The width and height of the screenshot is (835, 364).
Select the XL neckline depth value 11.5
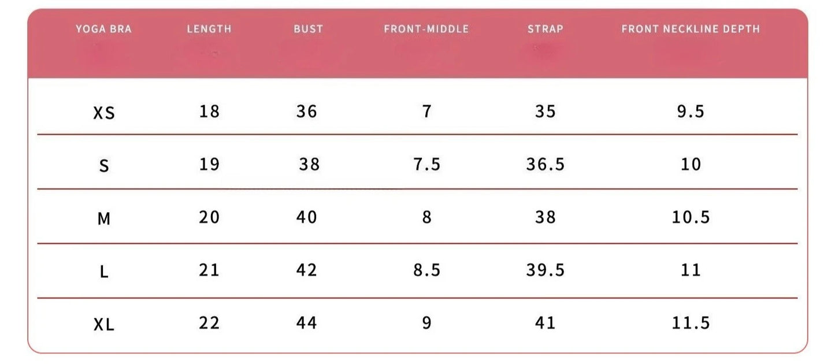click(x=691, y=322)
